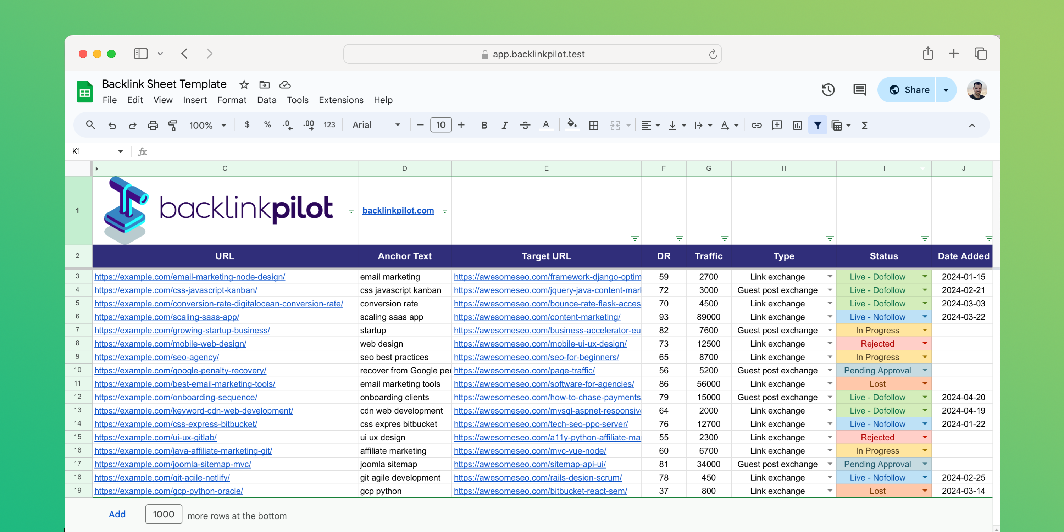The image size is (1064, 532).
Task: Open the Extensions menu
Action: click(339, 100)
